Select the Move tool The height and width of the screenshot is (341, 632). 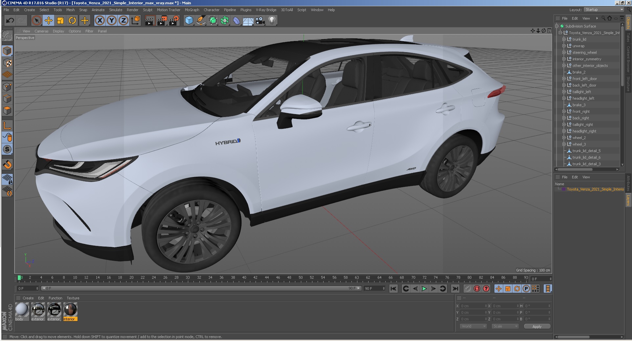coord(49,21)
